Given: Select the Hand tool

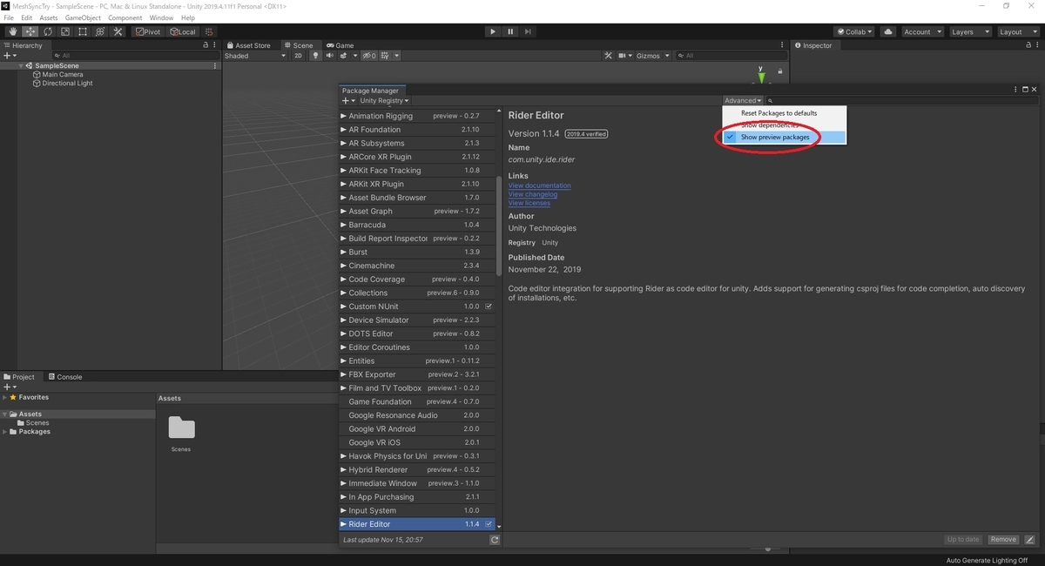Looking at the screenshot, I should pos(13,31).
